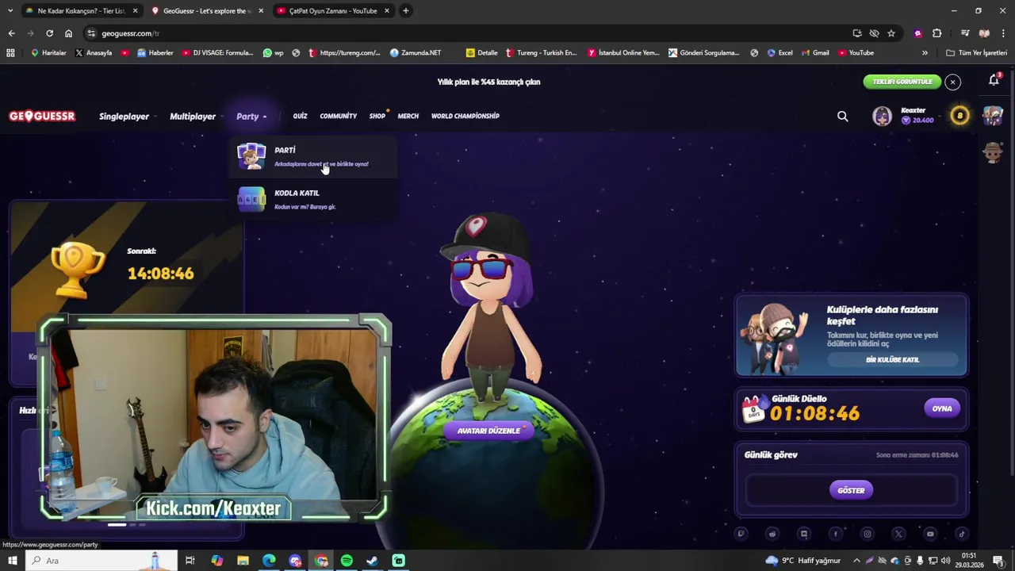Image resolution: width=1015 pixels, height=571 pixels.
Task: Click the BİR KULÜBE KATIL button
Action: pyautogui.click(x=893, y=359)
